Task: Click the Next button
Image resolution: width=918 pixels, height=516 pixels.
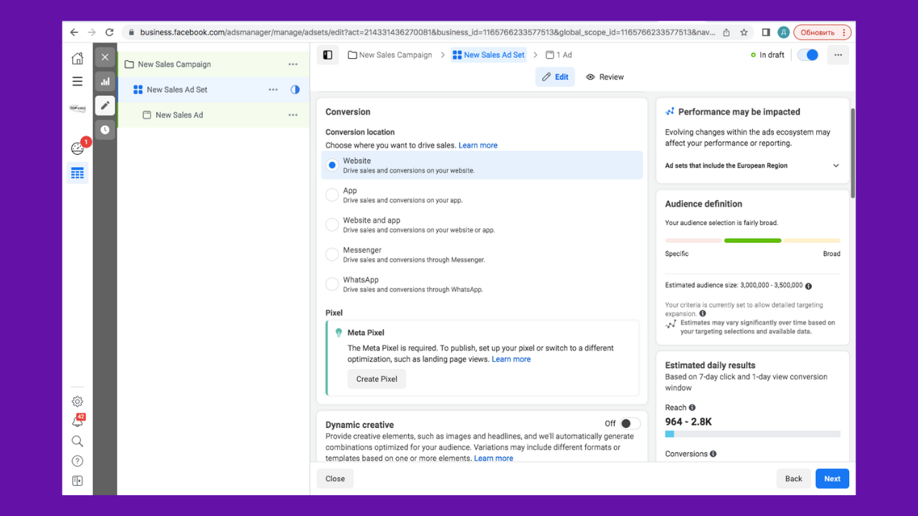Action: (x=832, y=479)
